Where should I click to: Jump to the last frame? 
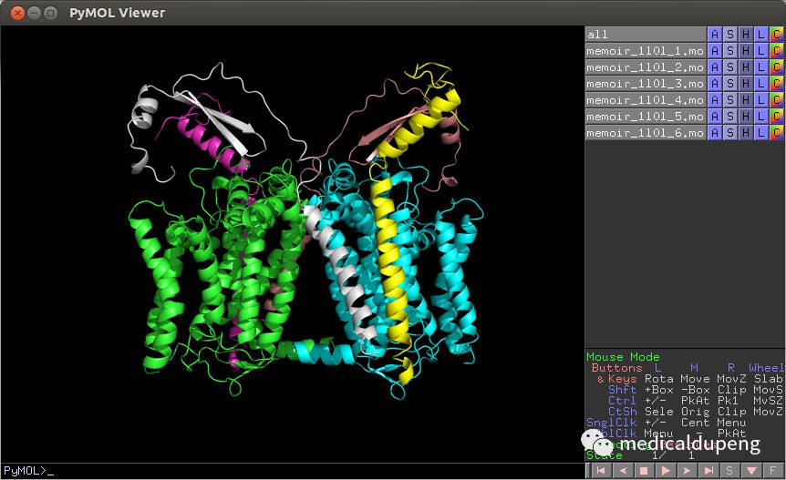[708, 470]
